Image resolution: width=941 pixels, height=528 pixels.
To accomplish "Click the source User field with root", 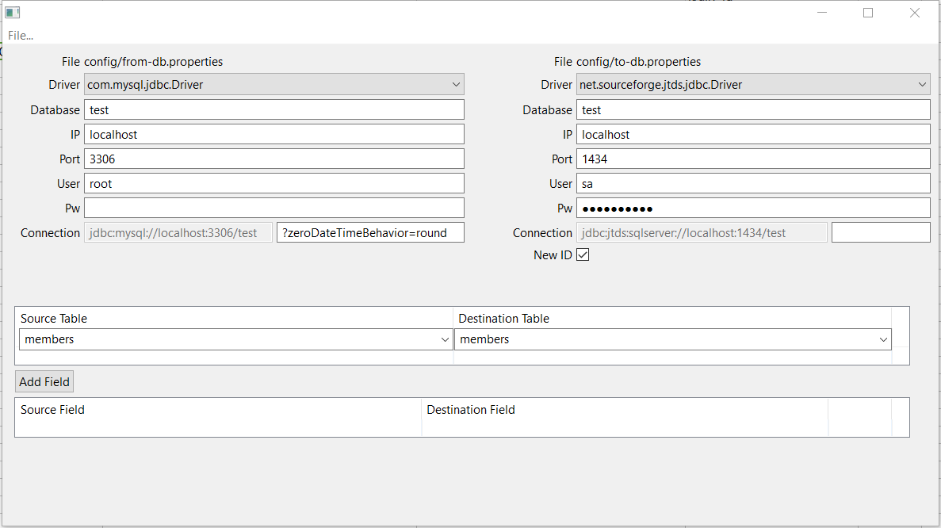I will point(274,183).
